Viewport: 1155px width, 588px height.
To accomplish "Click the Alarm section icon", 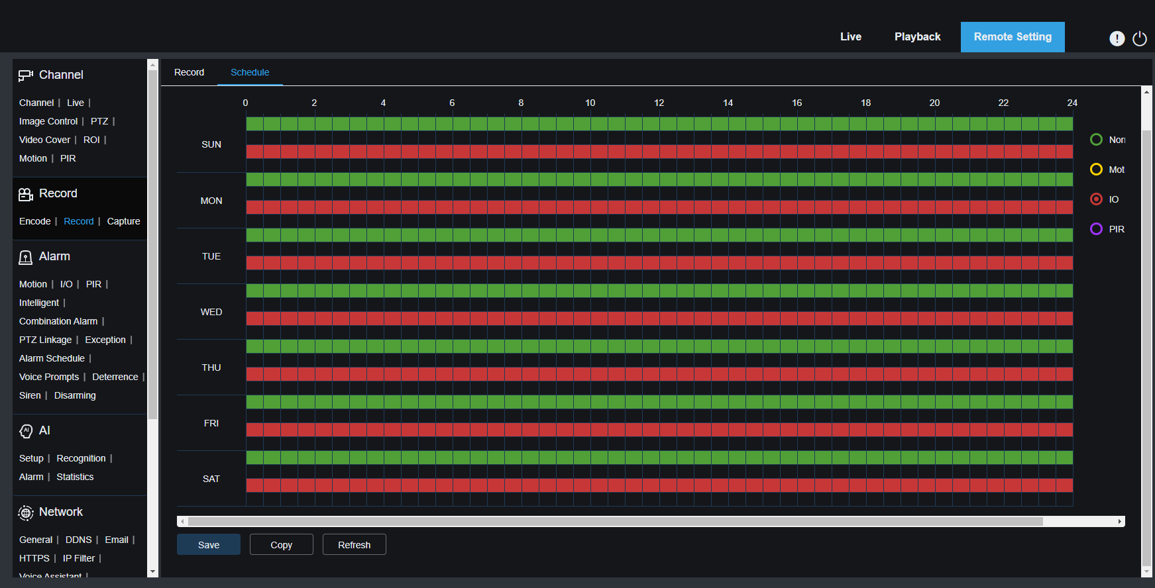I will pos(25,257).
